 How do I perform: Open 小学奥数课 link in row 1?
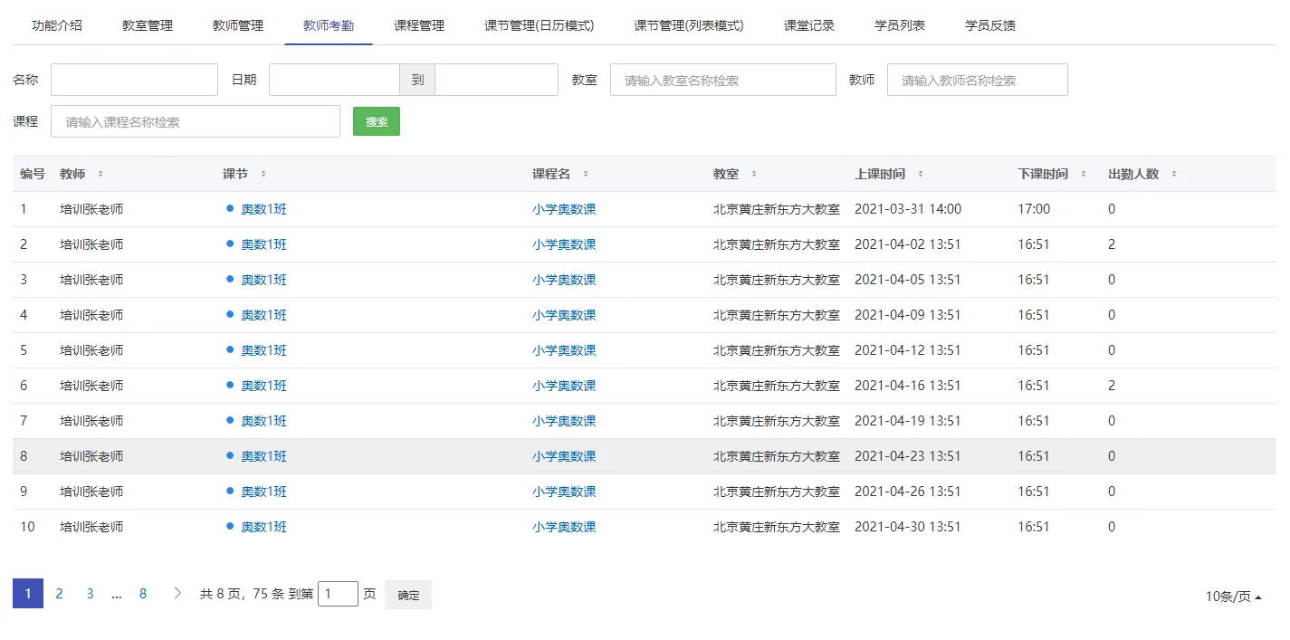pyautogui.click(x=564, y=209)
